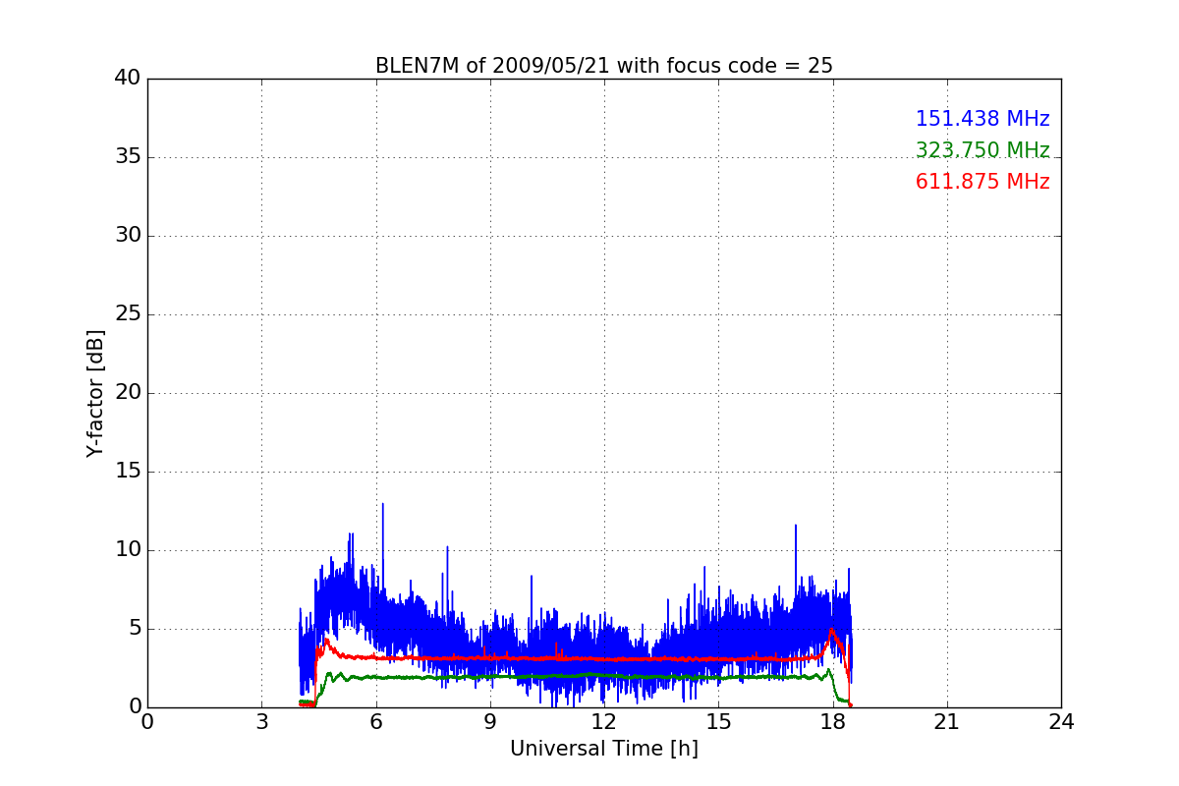Click x-axis tick value 3
This screenshot has width=1179, height=786.
click(x=261, y=722)
